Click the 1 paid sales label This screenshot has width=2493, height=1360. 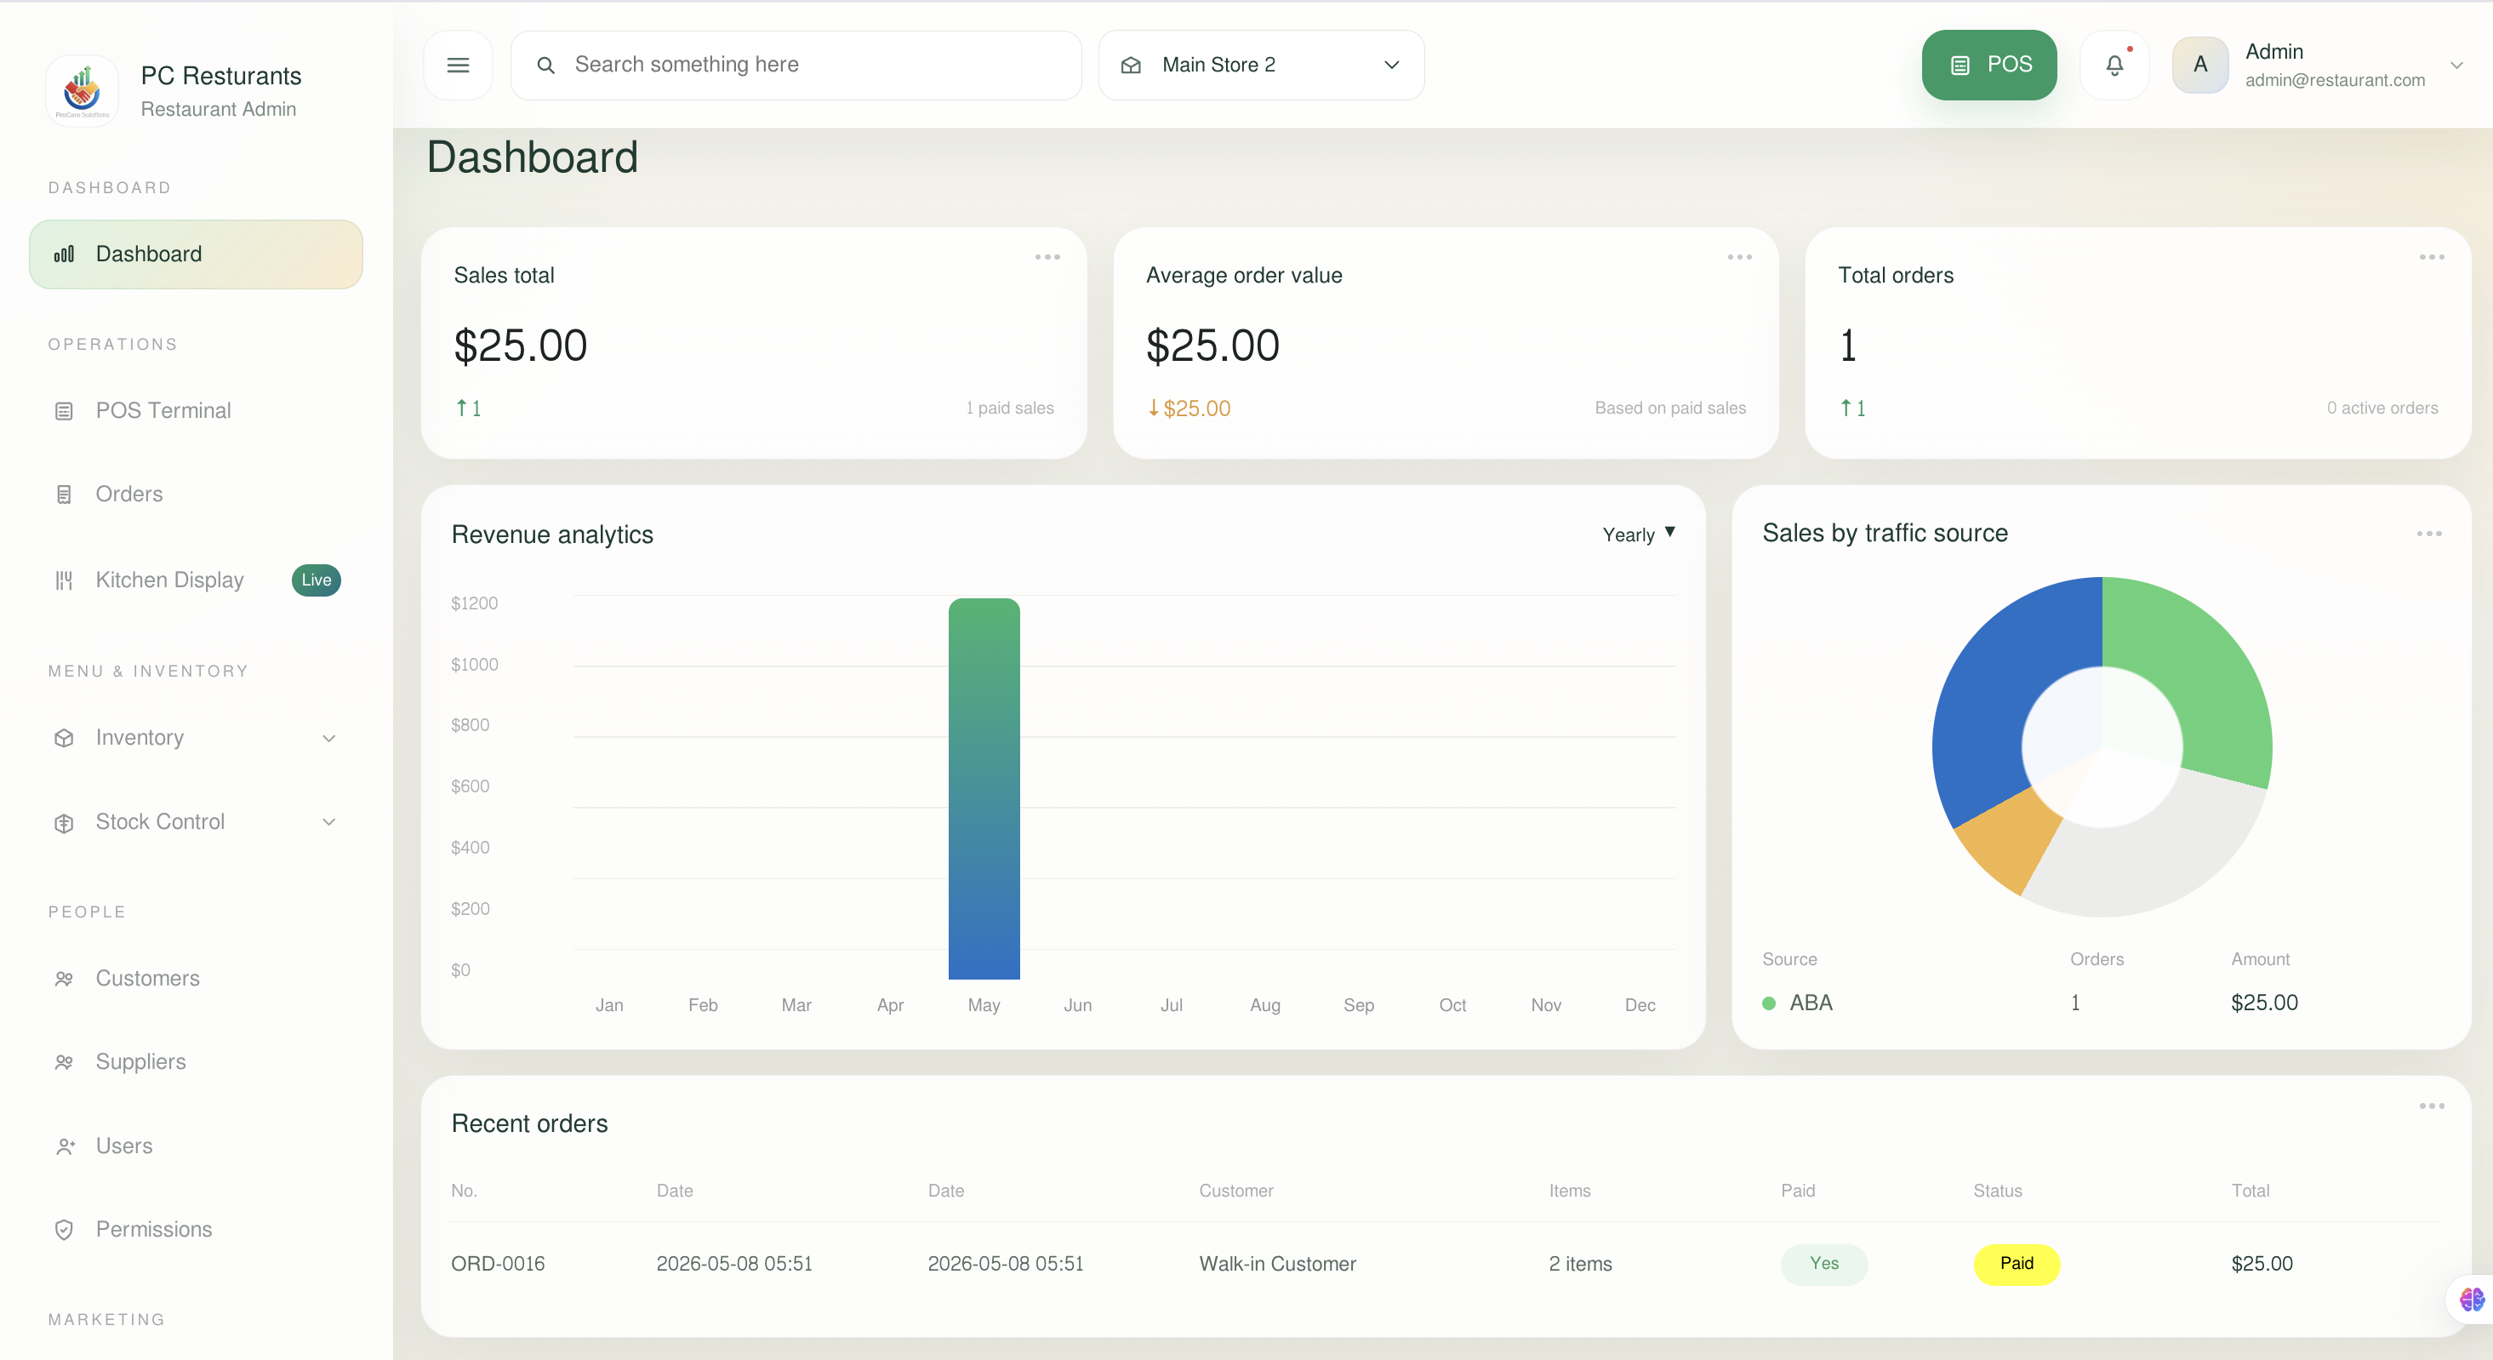[1009, 409]
